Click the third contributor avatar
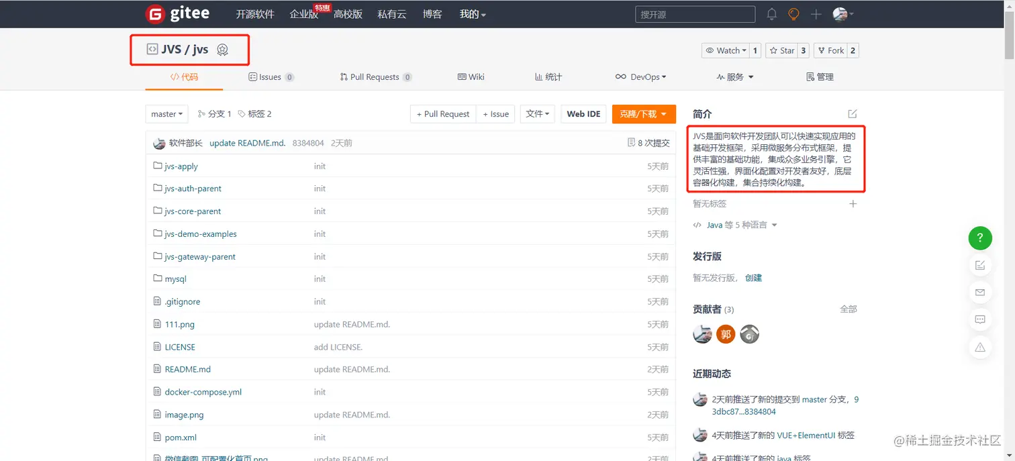 tap(749, 334)
